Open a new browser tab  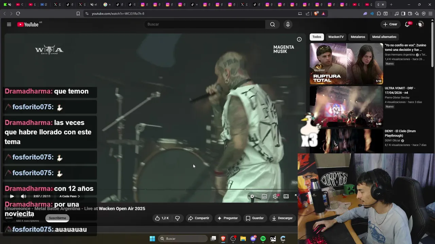click(391, 4)
